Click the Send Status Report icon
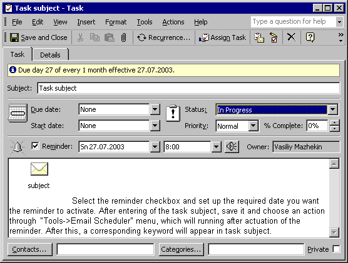Screen dimensions: 348x263 pyautogui.click(x=259, y=37)
